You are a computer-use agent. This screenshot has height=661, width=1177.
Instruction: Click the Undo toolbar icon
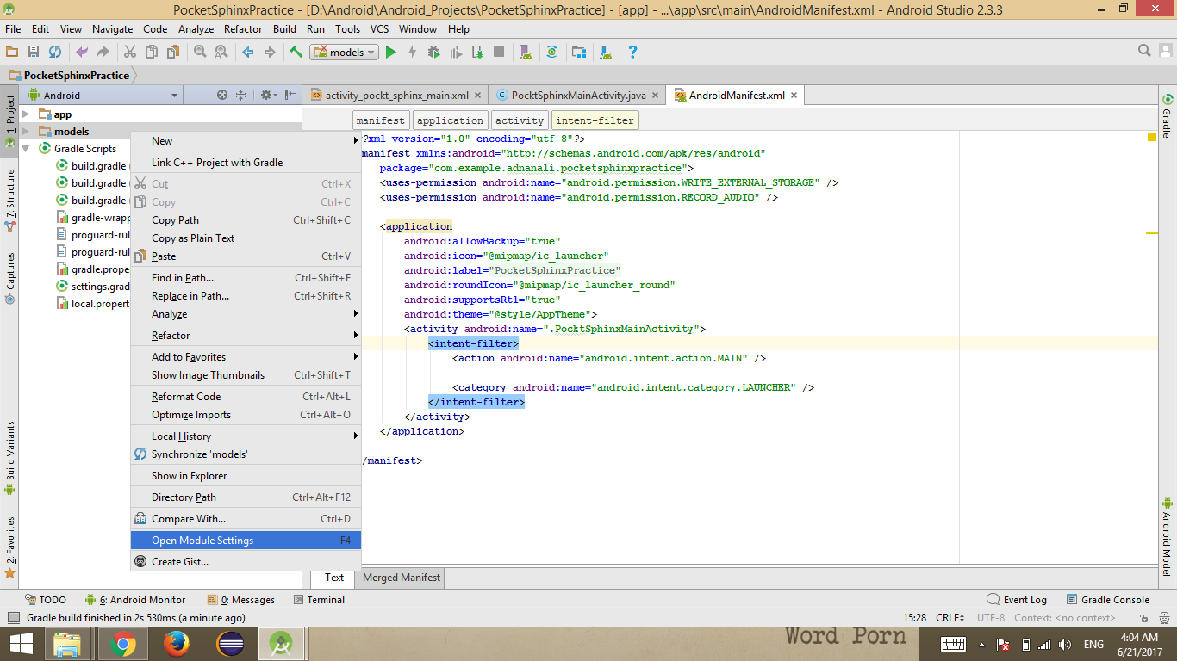click(82, 53)
